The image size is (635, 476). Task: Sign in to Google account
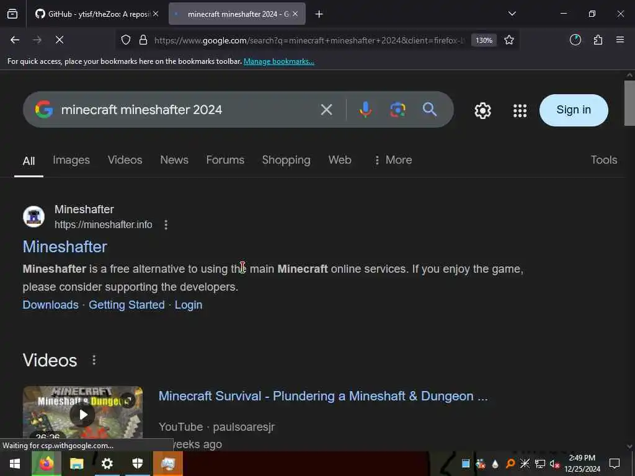click(x=574, y=110)
